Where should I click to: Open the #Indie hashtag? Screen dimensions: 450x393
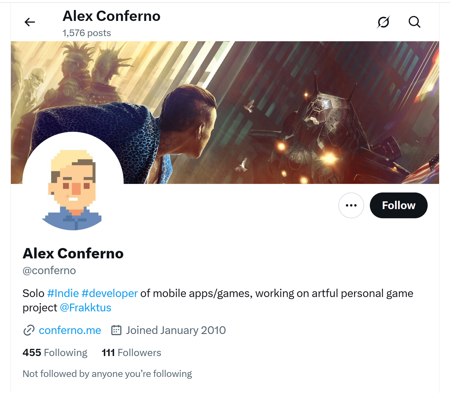point(63,293)
